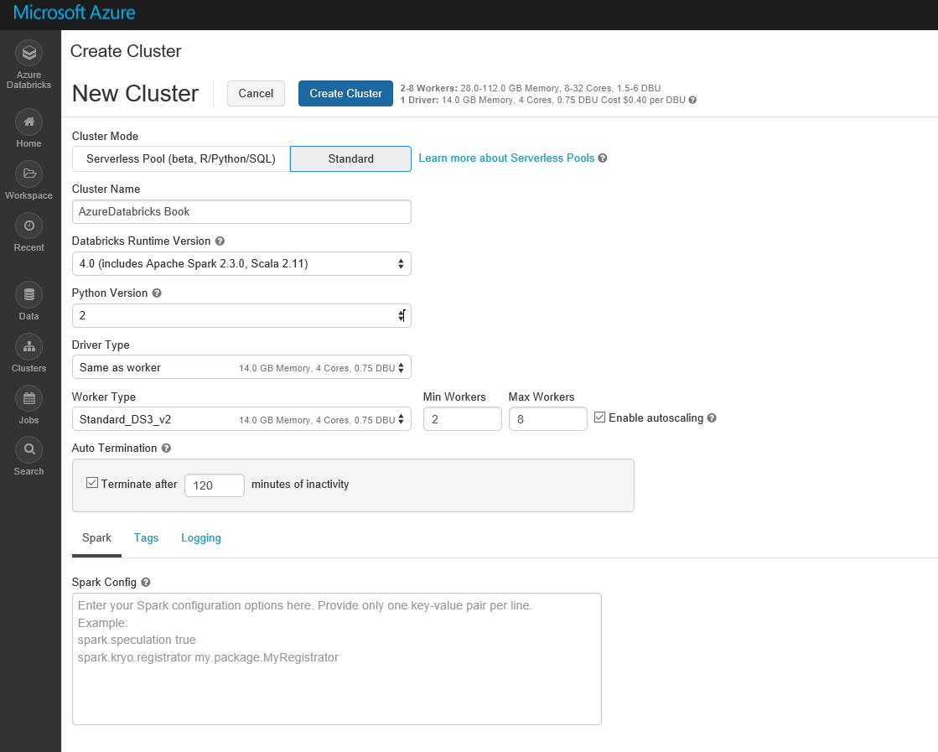Click the Cancel button
This screenshot has height=752, width=938.
click(256, 93)
